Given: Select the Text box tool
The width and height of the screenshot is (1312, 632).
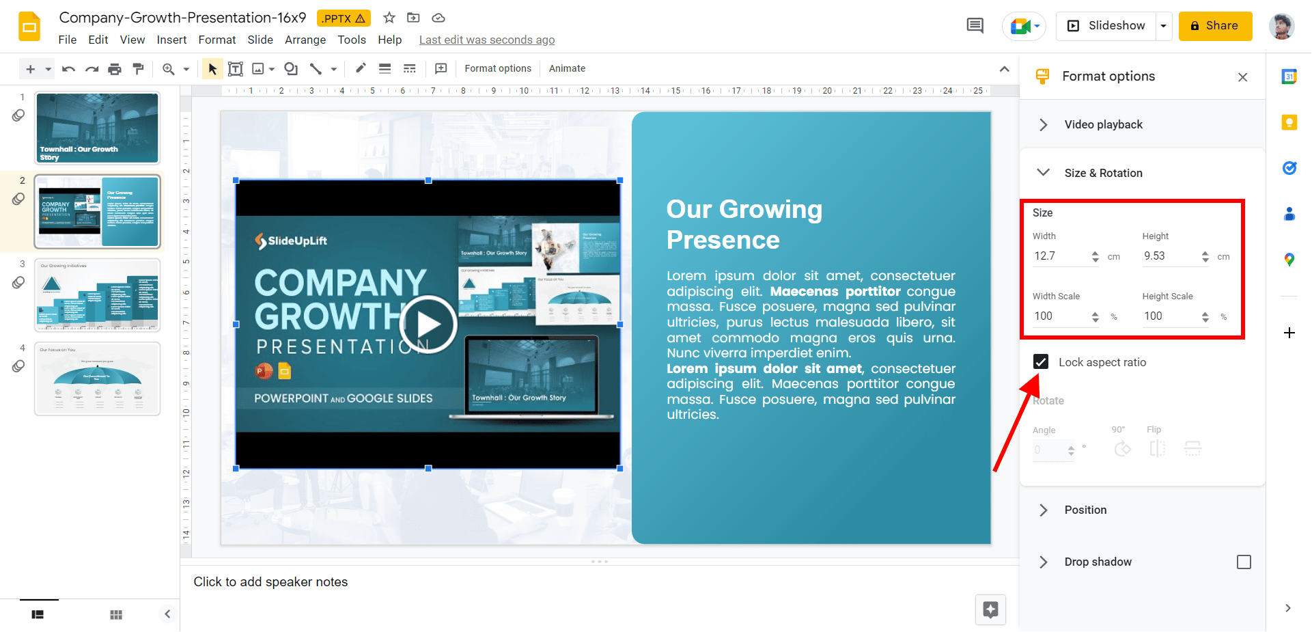Looking at the screenshot, I should (x=236, y=68).
